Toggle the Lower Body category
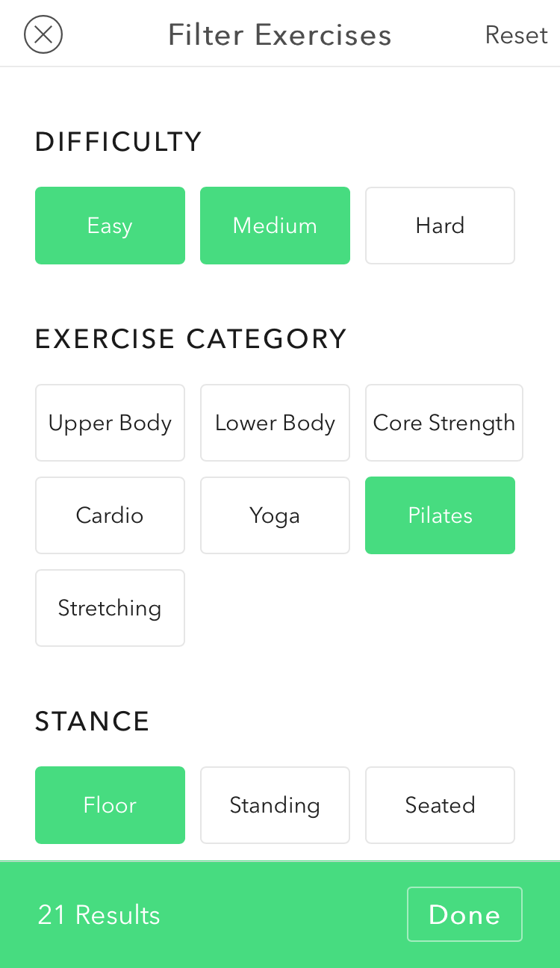Viewport: 560px width, 968px height. (x=275, y=423)
